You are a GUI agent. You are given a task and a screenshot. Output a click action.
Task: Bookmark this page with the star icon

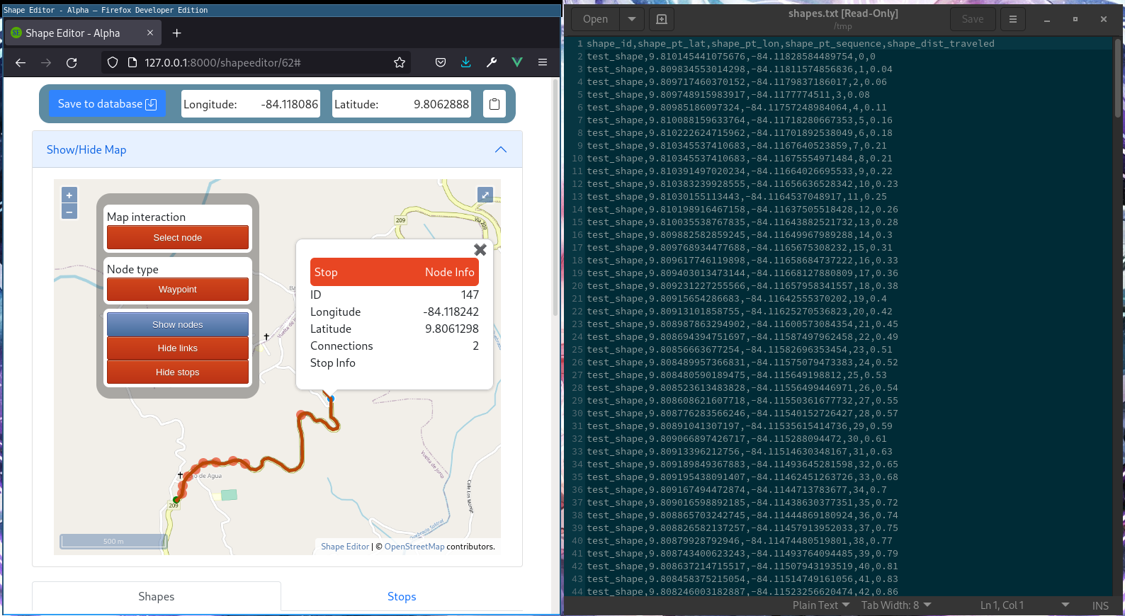(x=400, y=63)
